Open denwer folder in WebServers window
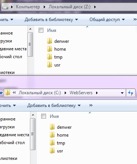The width and height of the screenshot is (137, 164). click(61, 127)
